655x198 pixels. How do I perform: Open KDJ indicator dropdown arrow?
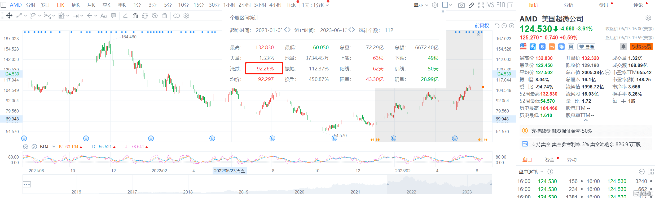point(54,146)
